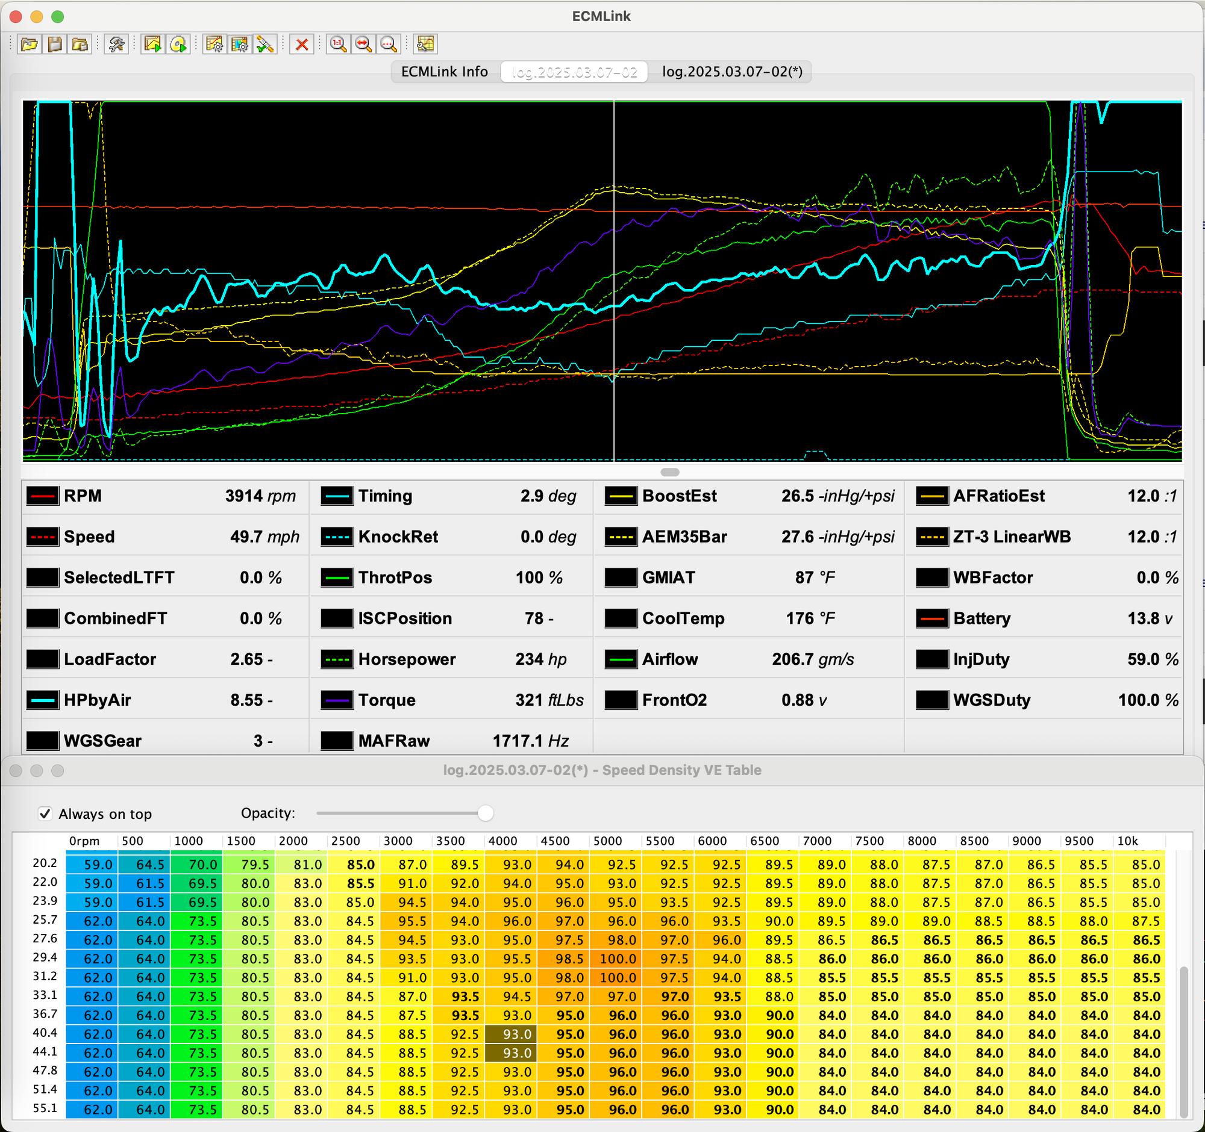Click the splitter handle below the graph

click(x=670, y=472)
